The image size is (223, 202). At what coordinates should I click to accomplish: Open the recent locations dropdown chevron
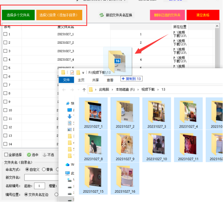78,90
